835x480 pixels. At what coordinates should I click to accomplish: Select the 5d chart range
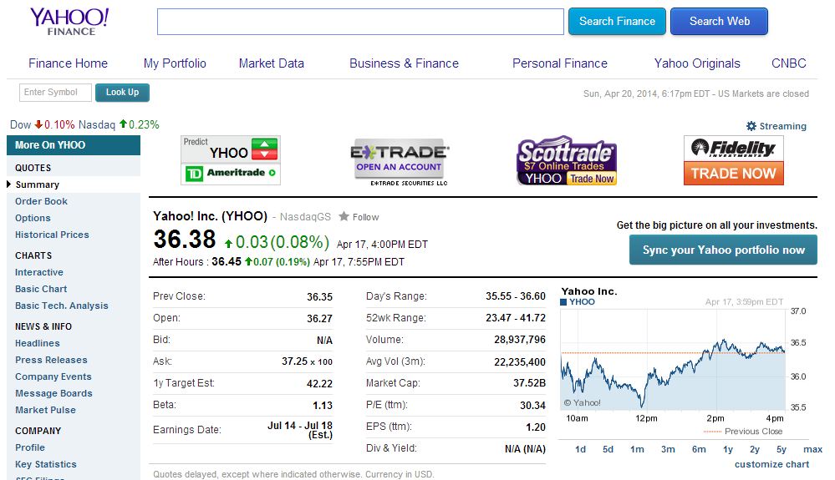point(608,449)
